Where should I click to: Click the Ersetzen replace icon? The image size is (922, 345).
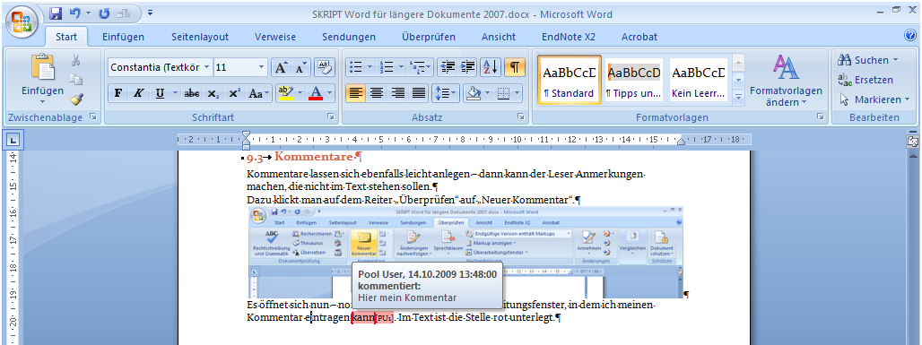844,80
